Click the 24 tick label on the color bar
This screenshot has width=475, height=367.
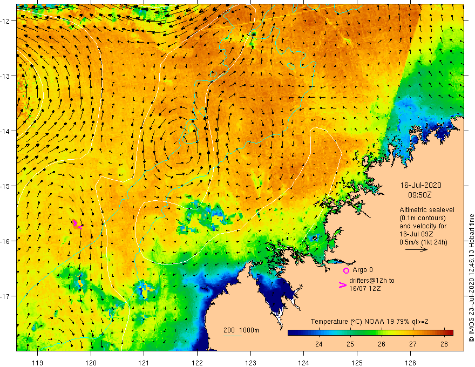[318, 344]
